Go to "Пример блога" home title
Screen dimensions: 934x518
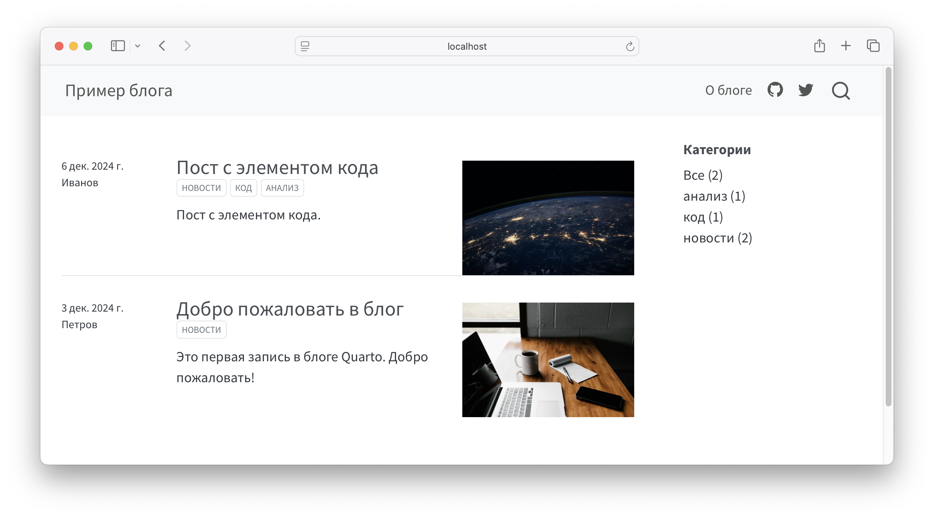[119, 90]
